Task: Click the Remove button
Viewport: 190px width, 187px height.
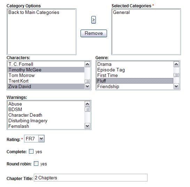Action: point(94,33)
